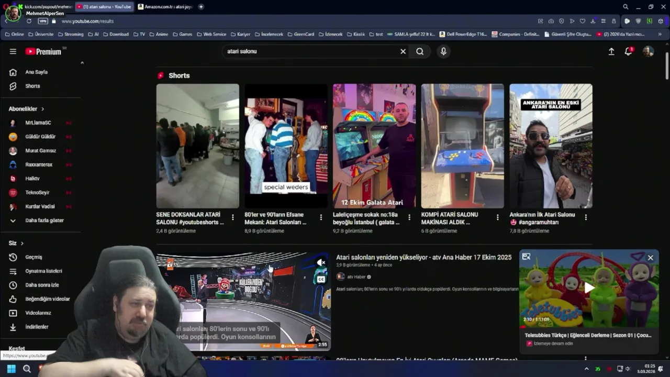
Task: Click İzlemeye devam edin in miniplayer
Action: 553,343
